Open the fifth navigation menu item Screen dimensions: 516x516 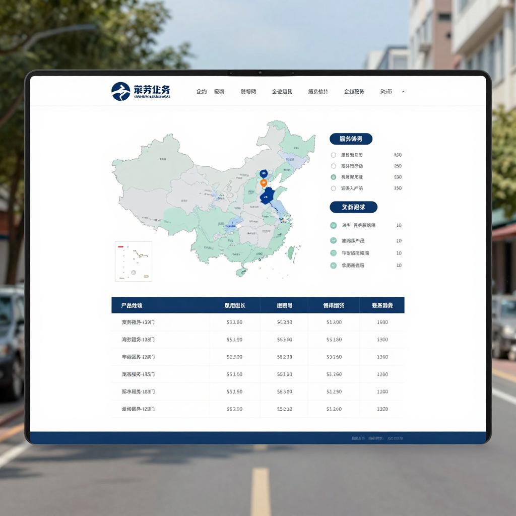318,92
